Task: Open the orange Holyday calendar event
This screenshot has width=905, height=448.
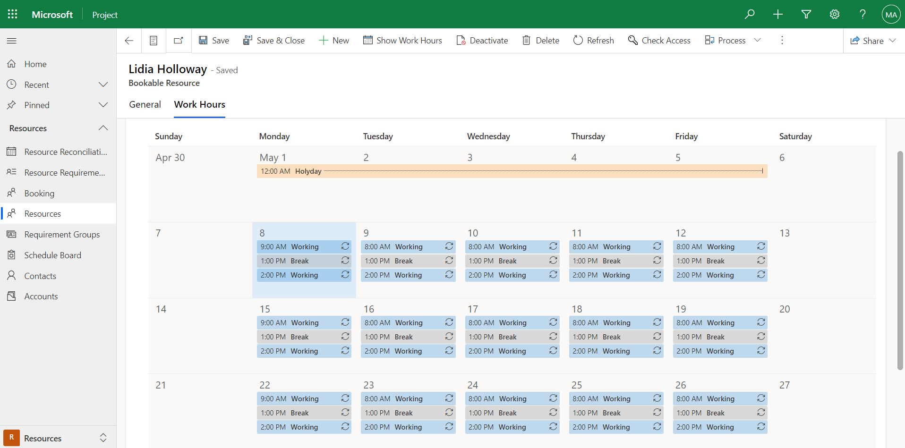Action: (512, 171)
